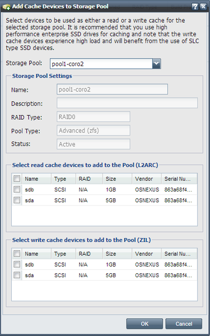Viewport: 210px width, 336px height.
Task: Toggle select-all checkbox in read cache table
Action: pyautogui.click(x=17, y=179)
